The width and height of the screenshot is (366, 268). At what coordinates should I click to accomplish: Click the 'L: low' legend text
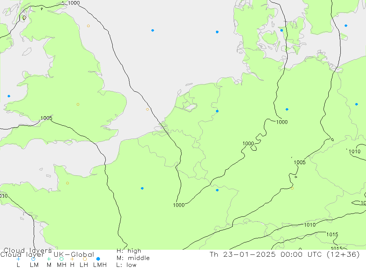pos(127,265)
